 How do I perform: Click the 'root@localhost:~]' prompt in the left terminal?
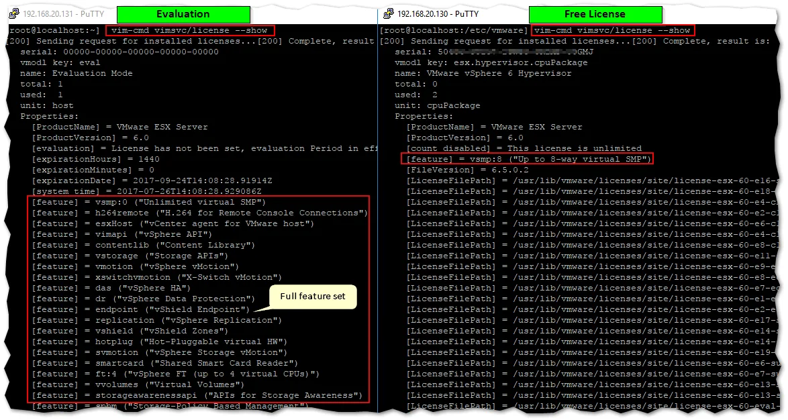(54, 30)
